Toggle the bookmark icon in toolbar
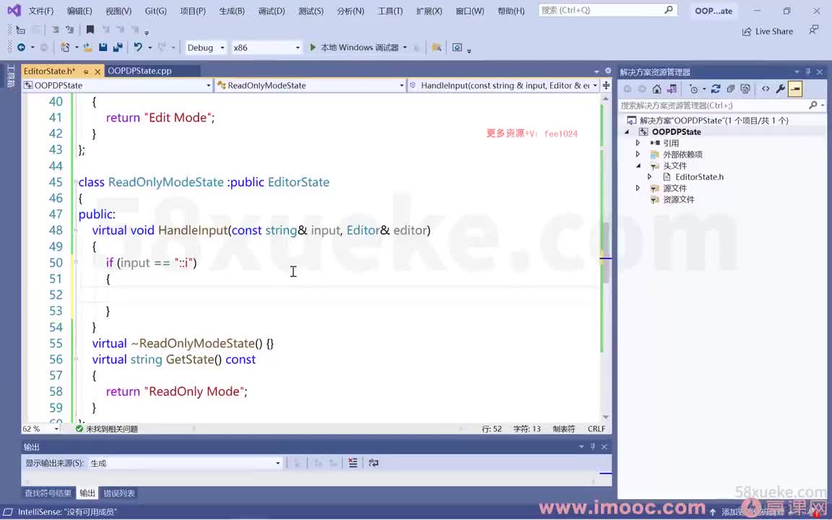Viewport: 832px width, 520px height. tap(90, 30)
